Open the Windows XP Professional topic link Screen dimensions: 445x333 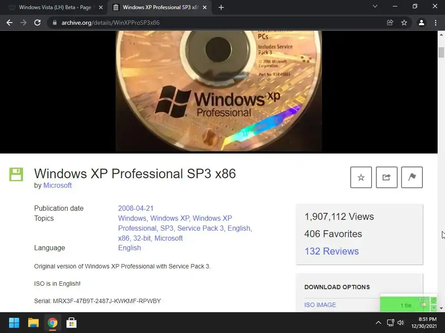(x=175, y=223)
